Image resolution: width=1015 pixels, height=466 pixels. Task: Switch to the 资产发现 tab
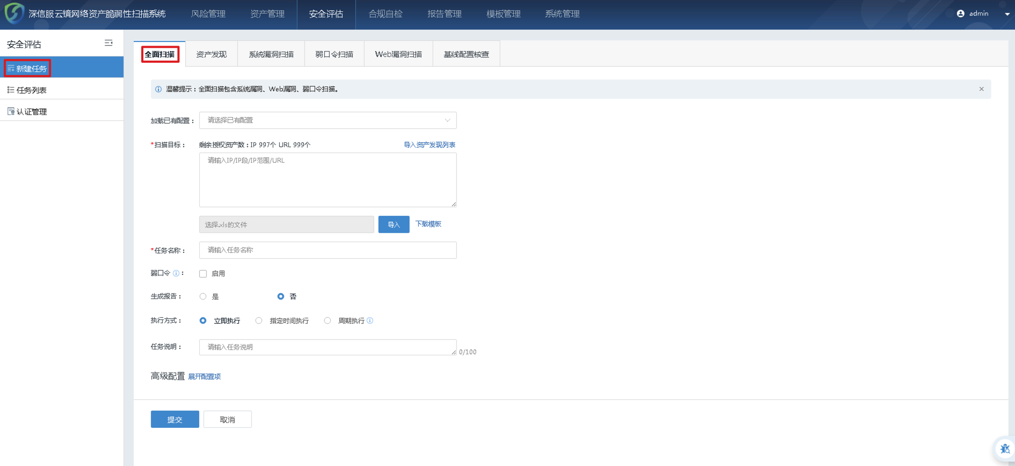(211, 54)
